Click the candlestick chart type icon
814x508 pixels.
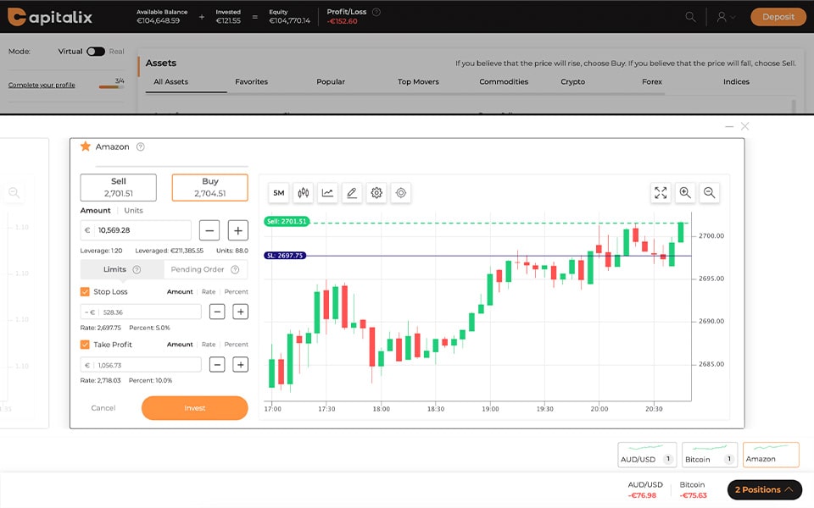[x=304, y=193]
